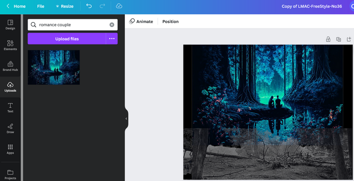Image resolution: width=354 pixels, height=181 pixels.
Task: Duplicate the page using copy icon
Action: pos(339,40)
